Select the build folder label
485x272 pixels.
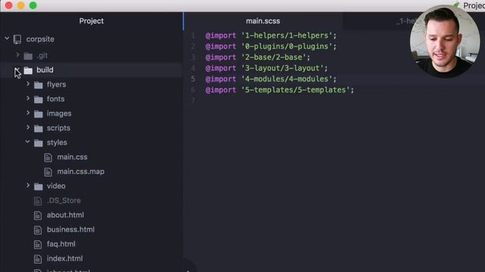pyautogui.click(x=45, y=70)
